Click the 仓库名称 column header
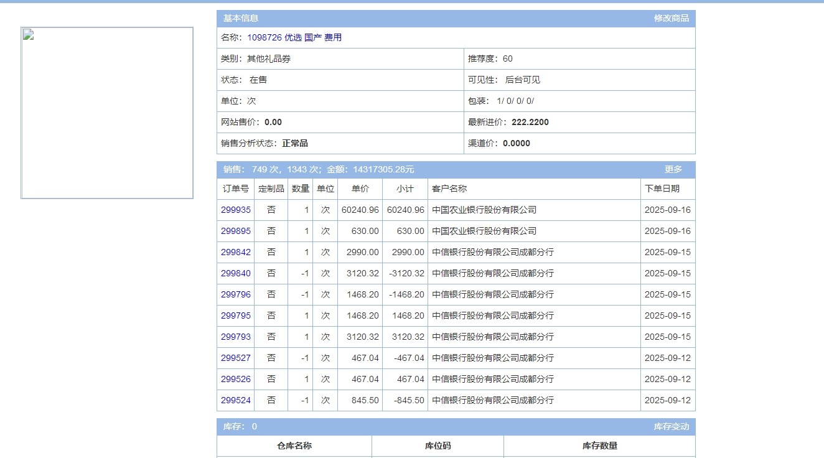This screenshot has width=824, height=458. point(294,446)
